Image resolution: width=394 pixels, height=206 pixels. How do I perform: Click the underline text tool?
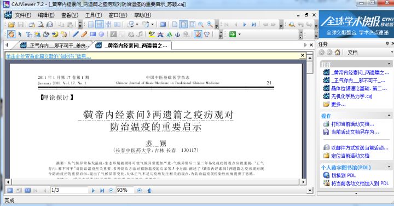click(x=169, y=34)
